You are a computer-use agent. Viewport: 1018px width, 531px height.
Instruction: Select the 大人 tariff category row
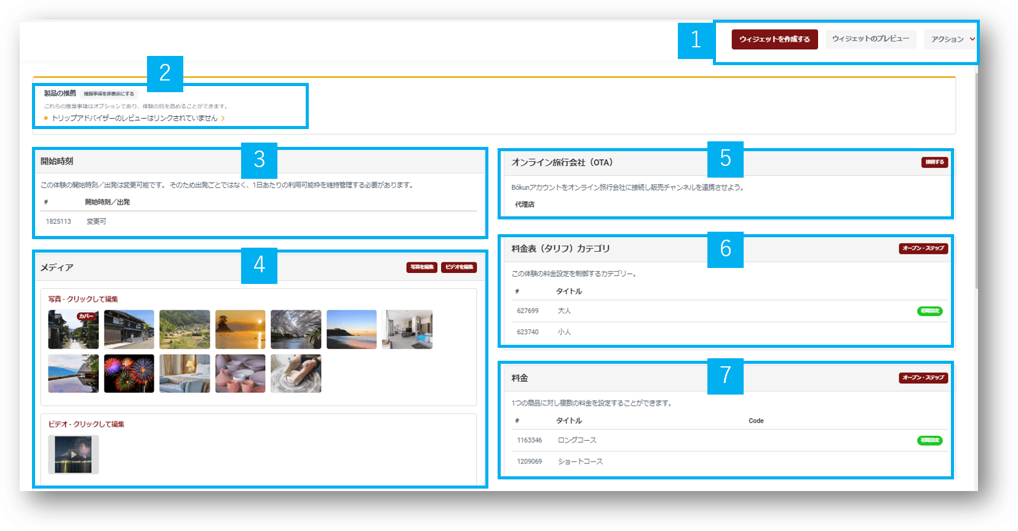pyautogui.click(x=729, y=311)
